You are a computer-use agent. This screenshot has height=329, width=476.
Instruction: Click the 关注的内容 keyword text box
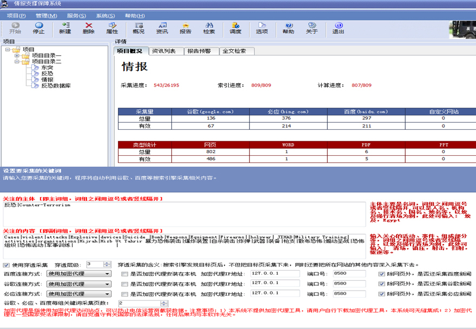pos(184,246)
